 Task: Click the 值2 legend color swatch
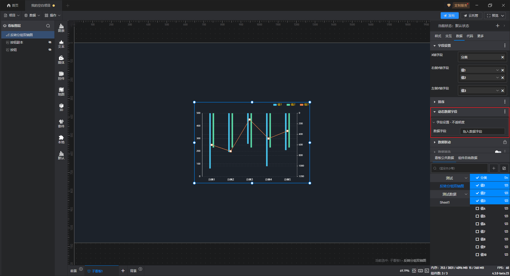tap(288, 105)
